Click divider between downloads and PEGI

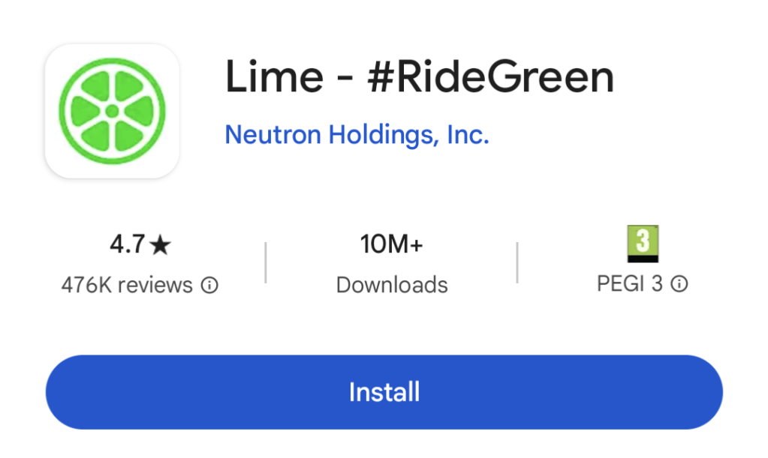[517, 262]
